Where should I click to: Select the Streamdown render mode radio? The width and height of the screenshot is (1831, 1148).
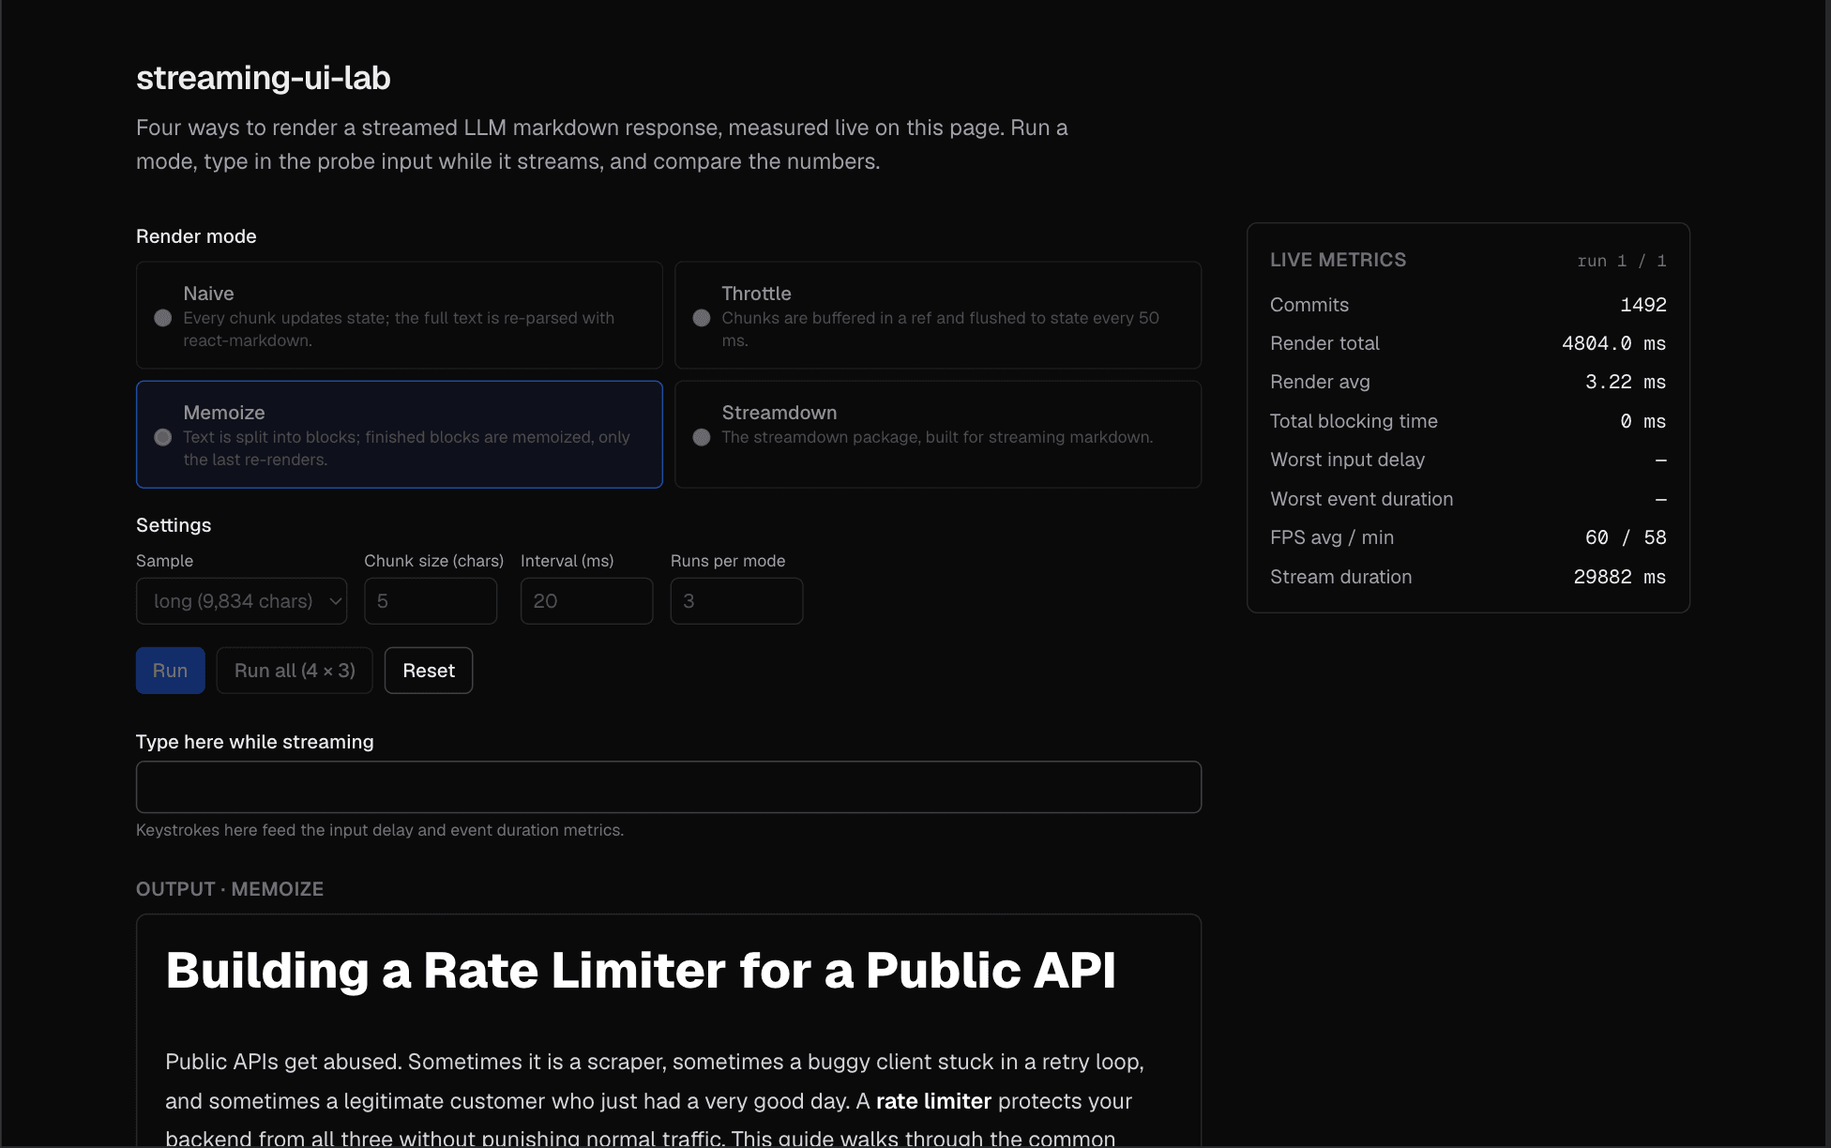click(702, 437)
